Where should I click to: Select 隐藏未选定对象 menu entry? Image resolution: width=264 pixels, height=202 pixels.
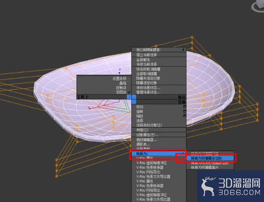(x=159, y=78)
